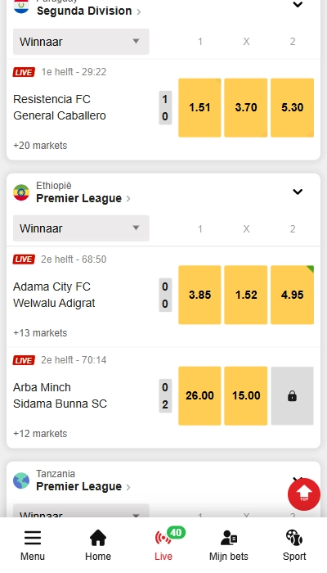Image resolution: width=327 pixels, height=573 pixels.
Task: Open Arba Minch vs Sidama Bunna match
Action: [60, 395]
